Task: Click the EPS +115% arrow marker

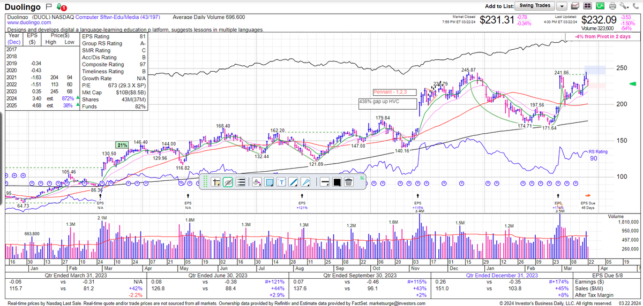Action: (418, 202)
